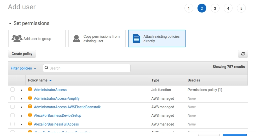Click AWS managed in AlexaForBusinessDeviceSetup row
Screen dimensions: 256x136
click(x=163, y=115)
